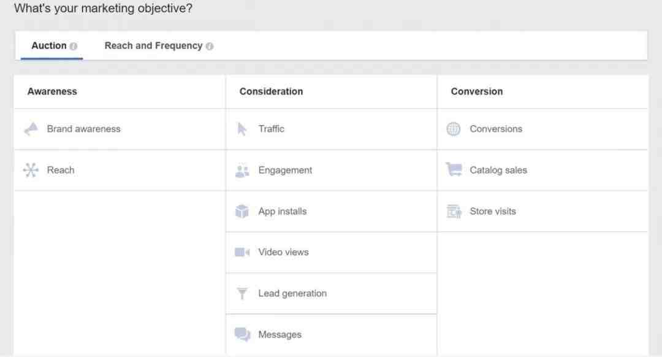Click the Traffic cursor arrow icon
Viewport: 662px width, 357px height.
click(242, 129)
